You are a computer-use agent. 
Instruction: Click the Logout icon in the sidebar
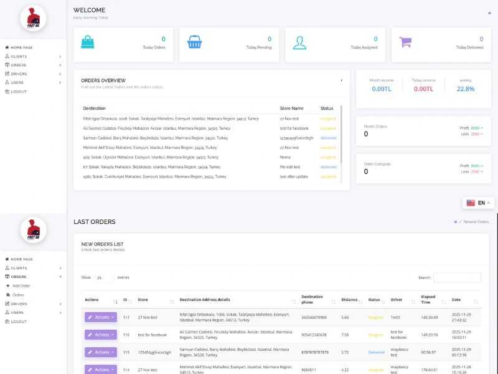pyautogui.click(x=7, y=91)
